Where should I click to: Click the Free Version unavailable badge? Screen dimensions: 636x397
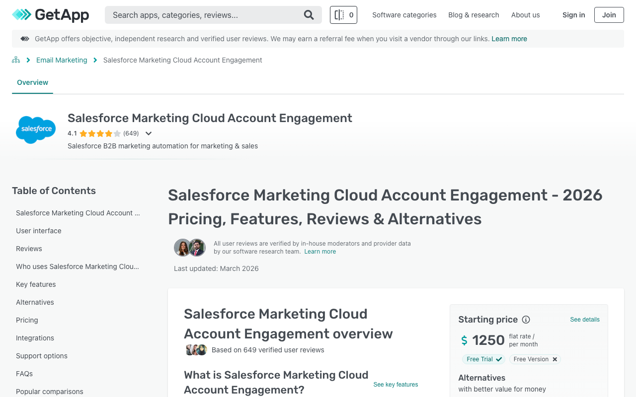(535, 359)
